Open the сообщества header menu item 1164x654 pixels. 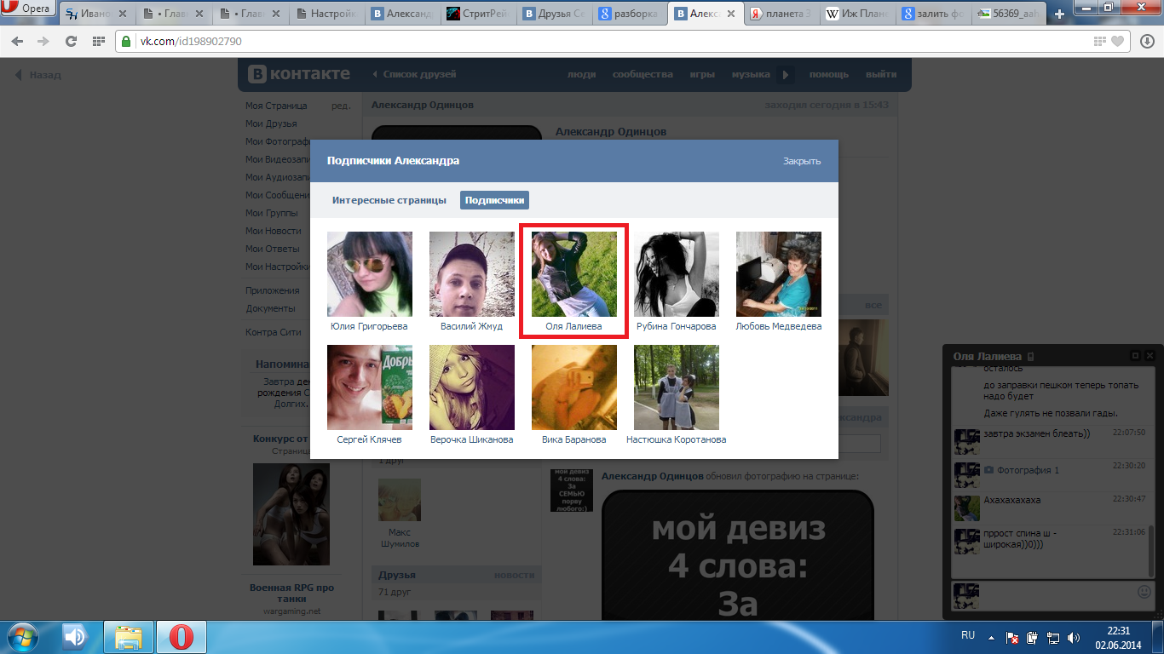pos(643,75)
